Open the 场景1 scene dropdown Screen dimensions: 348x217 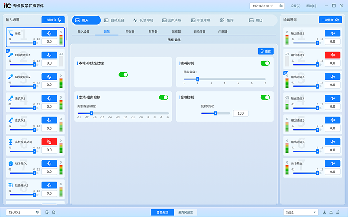click(301, 212)
